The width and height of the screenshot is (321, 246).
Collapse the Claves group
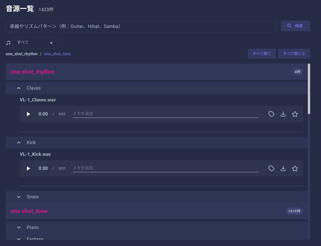(19, 88)
